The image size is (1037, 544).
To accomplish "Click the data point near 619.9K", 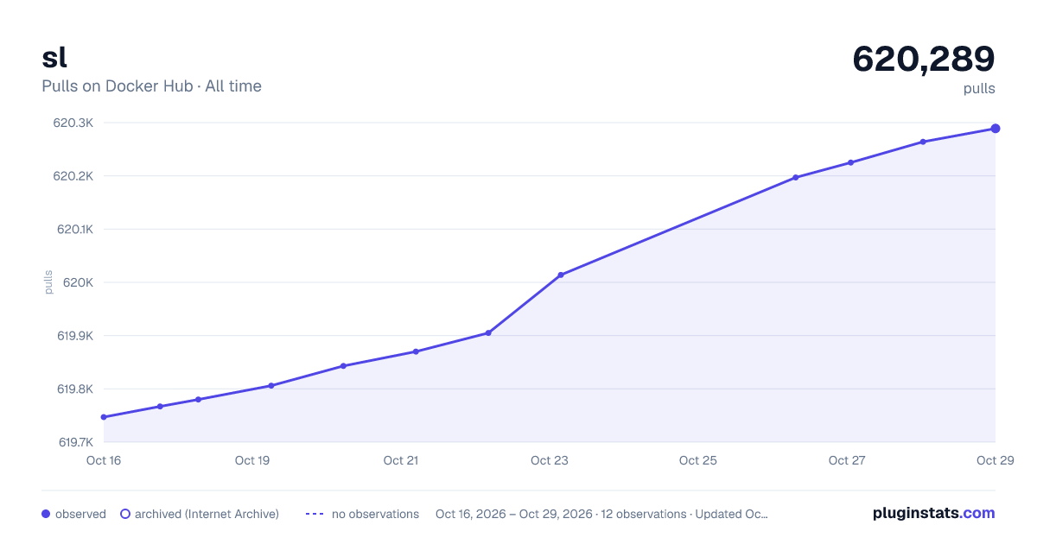I will point(488,332).
